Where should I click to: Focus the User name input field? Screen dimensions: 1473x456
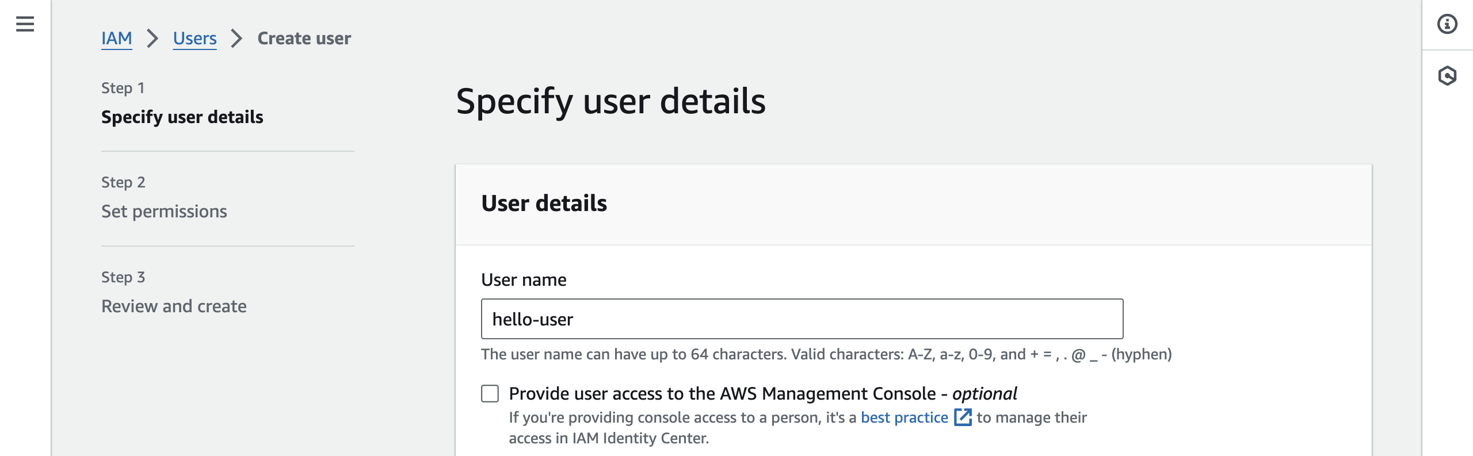(802, 319)
